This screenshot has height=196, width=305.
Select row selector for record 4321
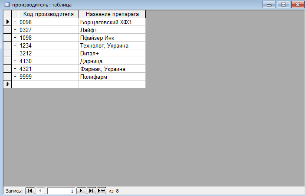click(7, 68)
